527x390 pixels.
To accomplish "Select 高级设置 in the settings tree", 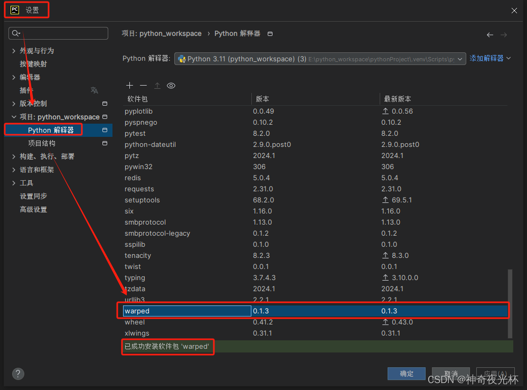I will click(33, 209).
